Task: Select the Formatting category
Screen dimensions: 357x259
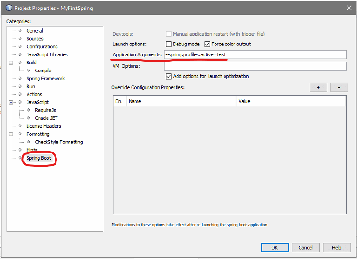Action: click(x=38, y=134)
